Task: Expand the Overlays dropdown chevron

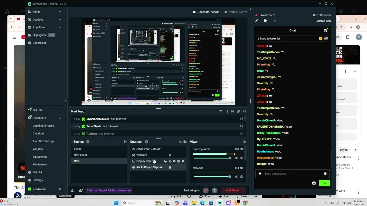Action: click(x=60, y=19)
